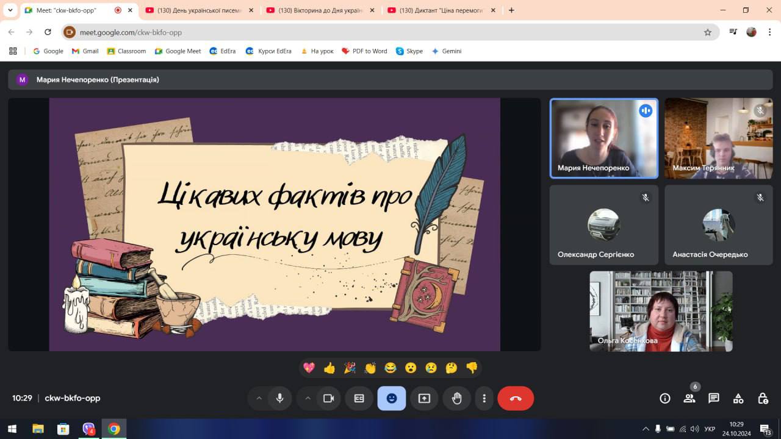The width and height of the screenshot is (781, 439).
Task: Raise hand in the meeting
Action: (x=457, y=398)
